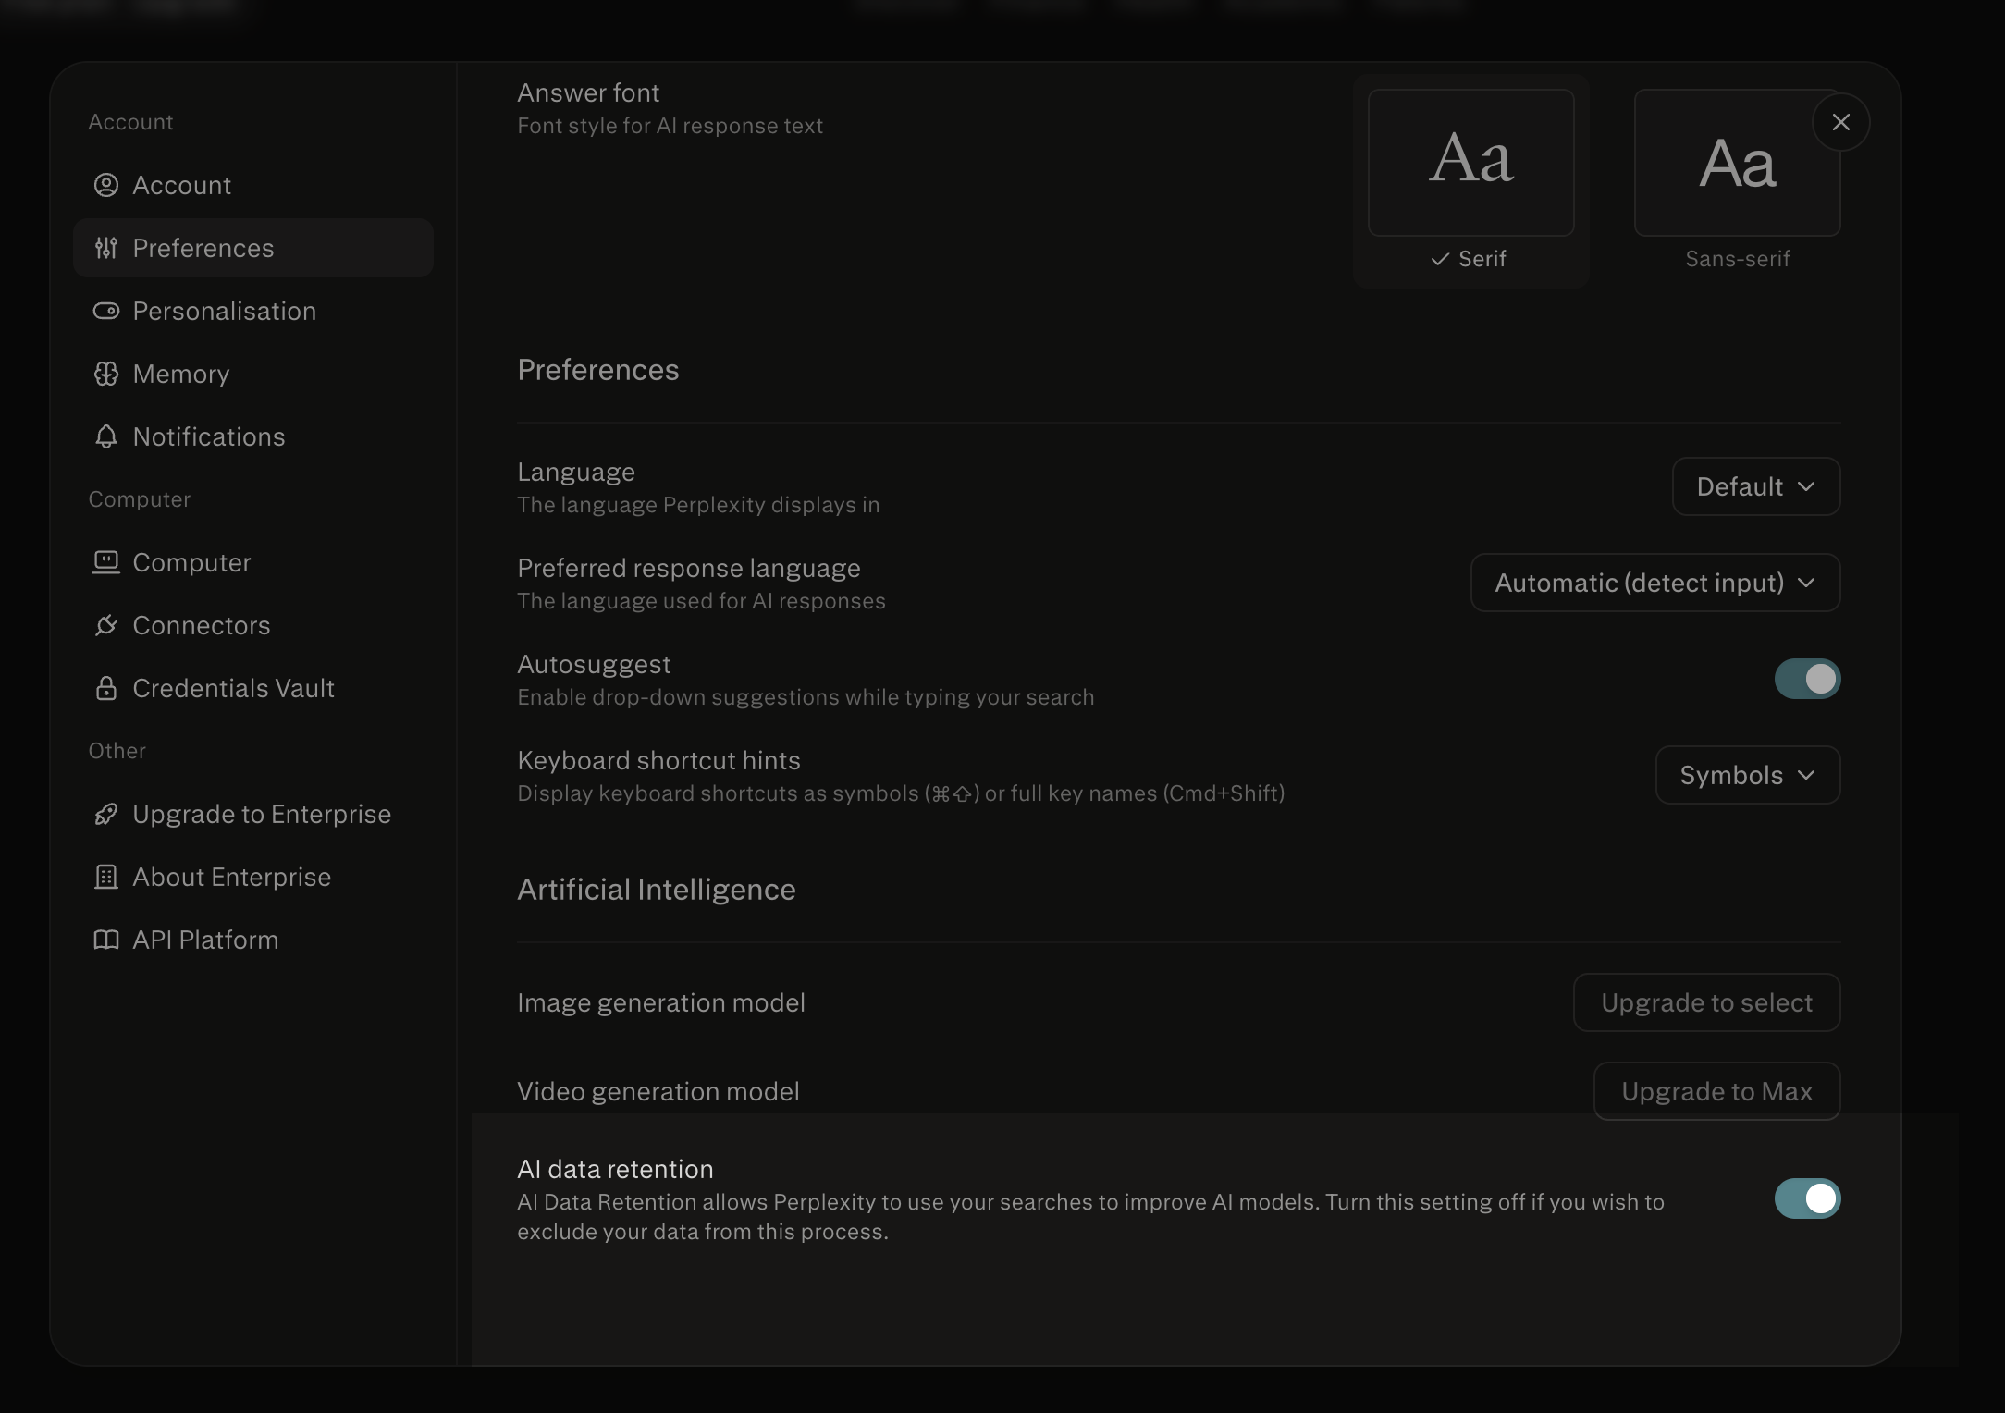Screen dimensions: 2005x1413
Task: Go to Memory settings
Action: (253, 374)
